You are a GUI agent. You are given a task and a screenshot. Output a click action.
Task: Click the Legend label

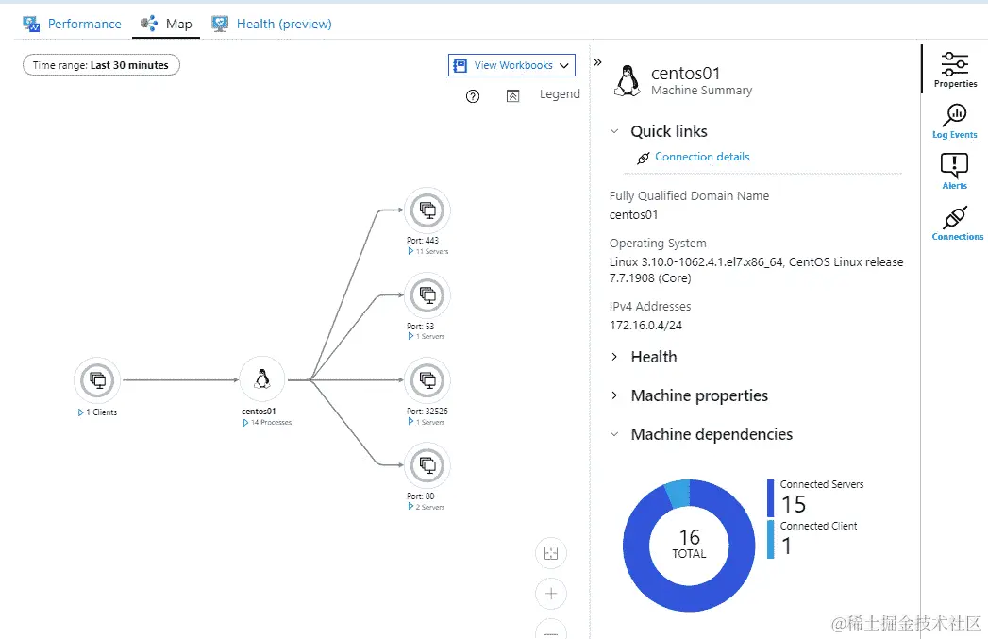(x=560, y=93)
